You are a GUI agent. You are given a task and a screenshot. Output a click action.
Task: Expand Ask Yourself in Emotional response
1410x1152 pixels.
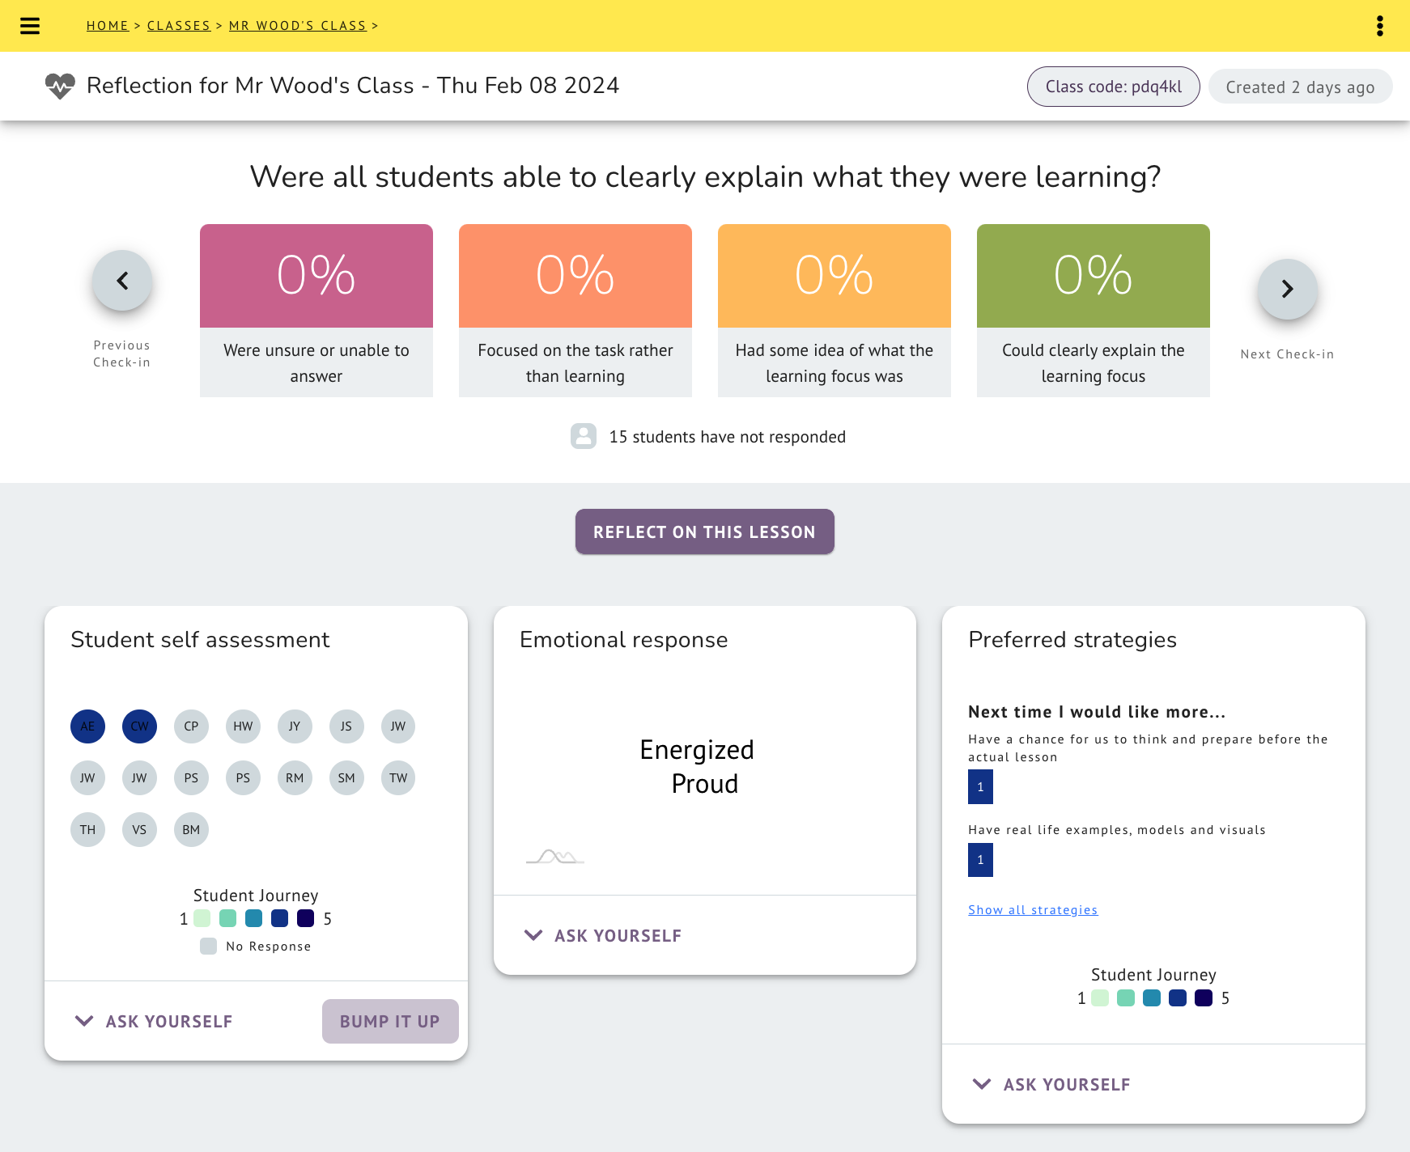603,936
